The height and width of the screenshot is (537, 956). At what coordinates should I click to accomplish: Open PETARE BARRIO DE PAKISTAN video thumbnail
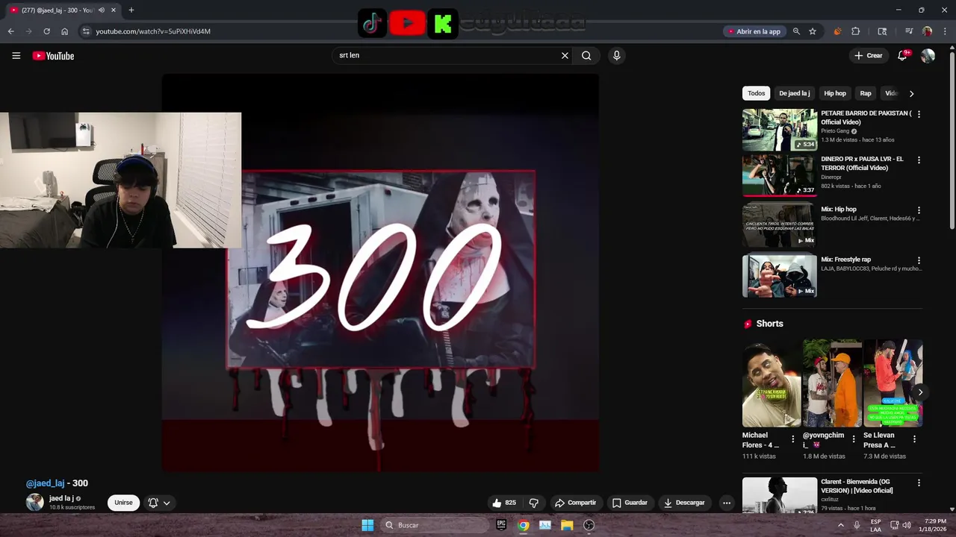coord(780,130)
